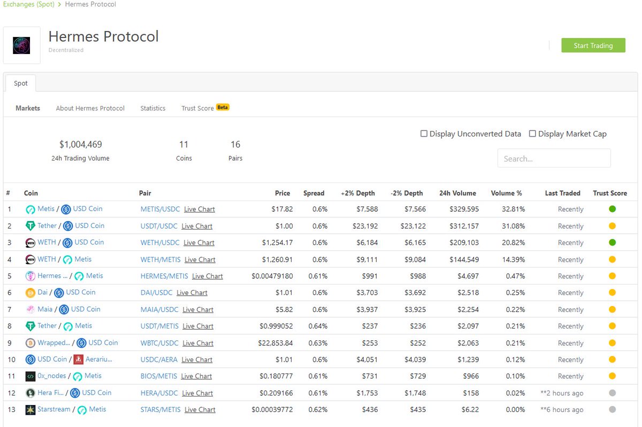Image resolution: width=642 pixels, height=427 pixels.
Task: Switch to the Statistics tab
Action: click(x=153, y=108)
